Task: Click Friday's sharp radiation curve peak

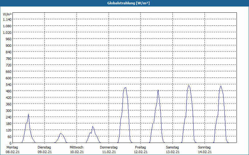Action: (158, 90)
